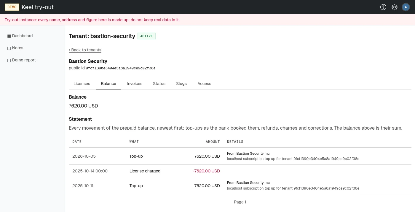The image size is (415, 212).
Task: Show the Access tab
Action: (x=204, y=84)
